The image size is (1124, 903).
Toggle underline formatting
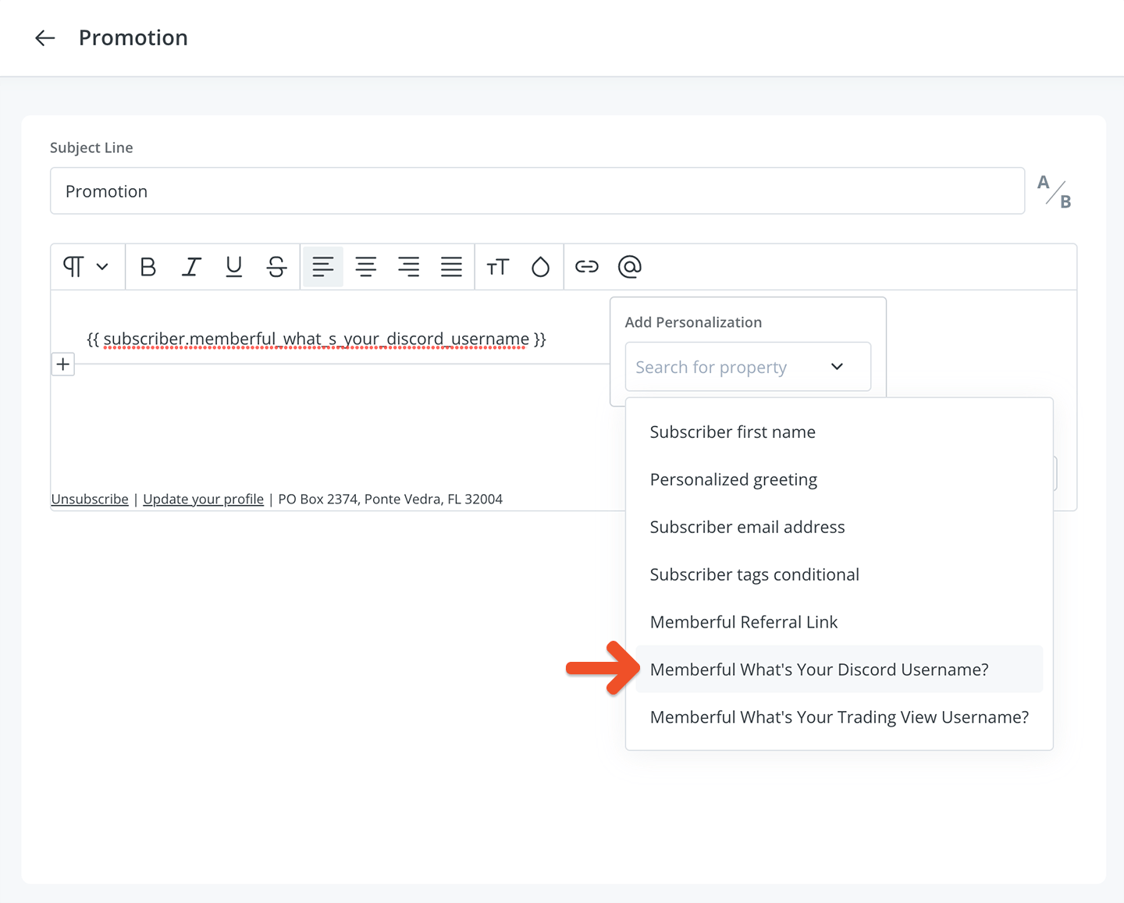(234, 267)
